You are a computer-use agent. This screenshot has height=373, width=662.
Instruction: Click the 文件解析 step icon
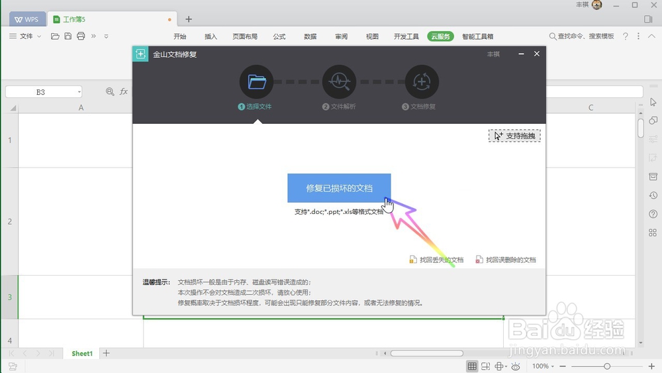pyautogui.click(x=339, y=81)
